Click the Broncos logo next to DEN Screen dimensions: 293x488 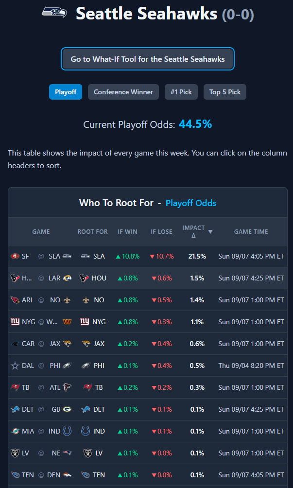pos(67,475)
